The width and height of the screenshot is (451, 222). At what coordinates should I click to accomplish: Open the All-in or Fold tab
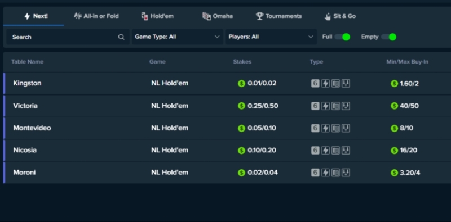click(96, 16)
